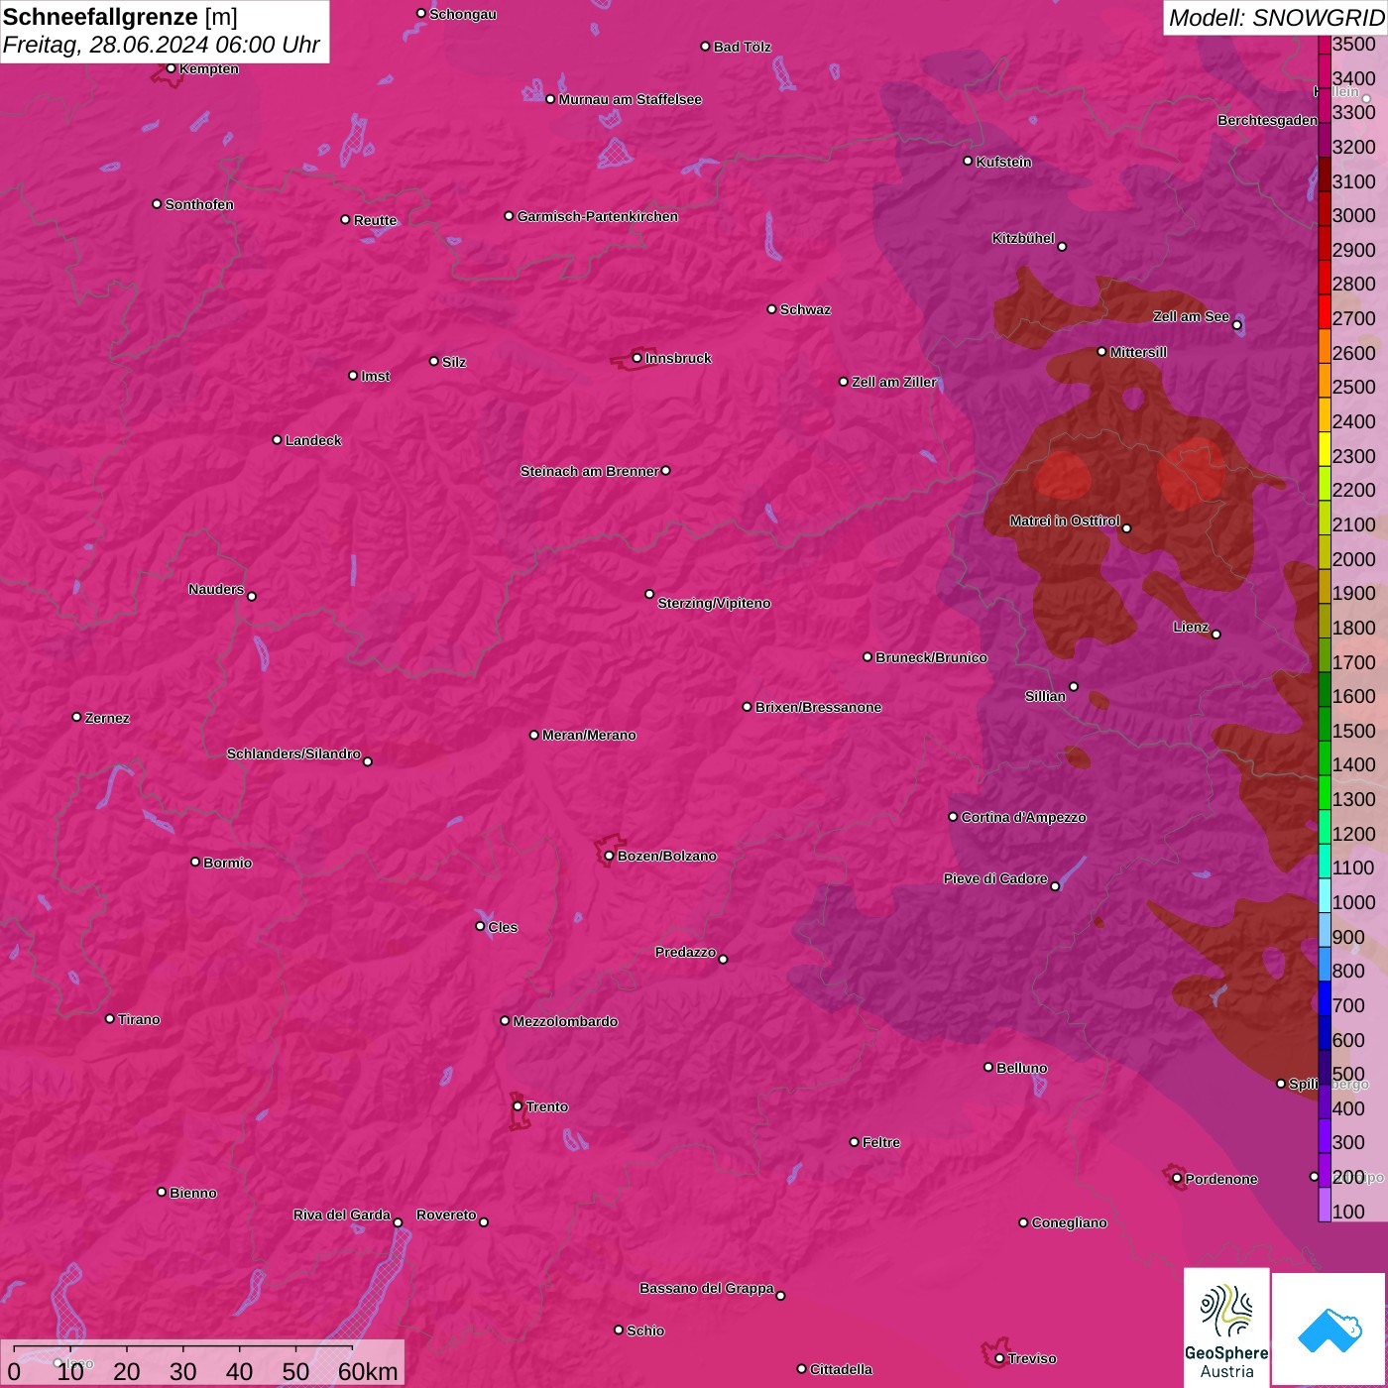Click the 'Bad Tölz' label
This screenshot has width=1388, height=1388.
coord(742,47)
